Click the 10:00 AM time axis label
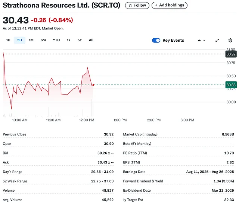 coord(20,120)
